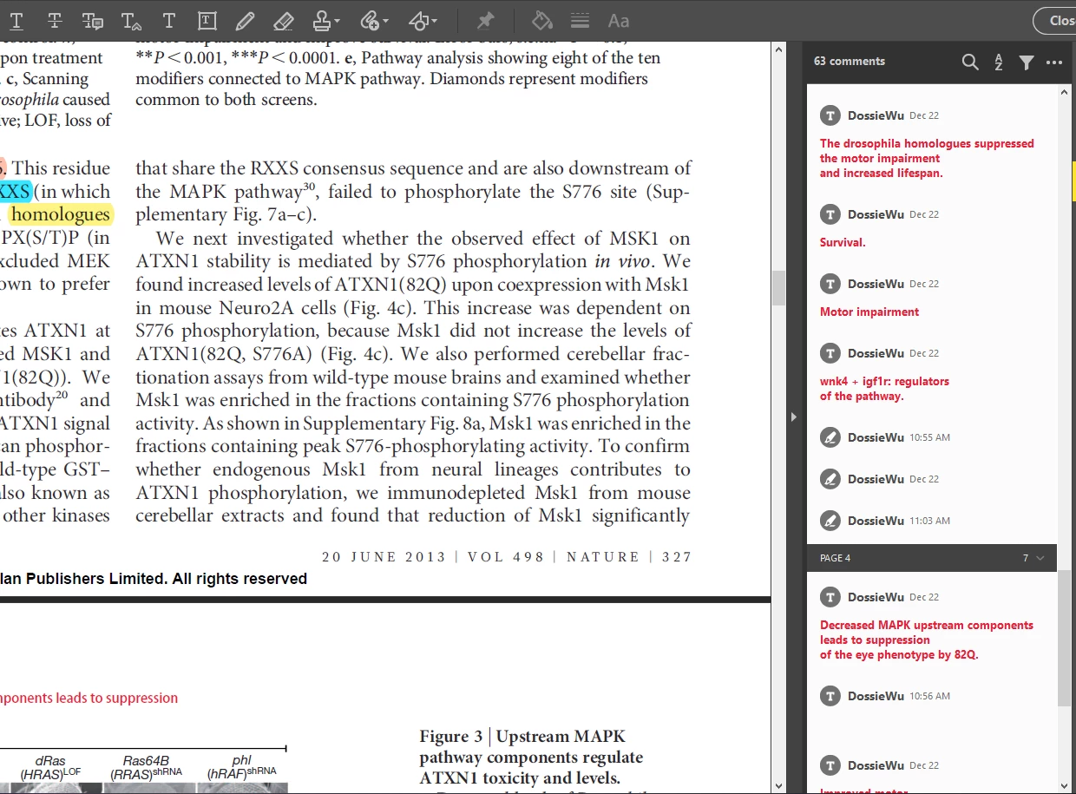Choose the Eraser tool

[x=283, y=20]
